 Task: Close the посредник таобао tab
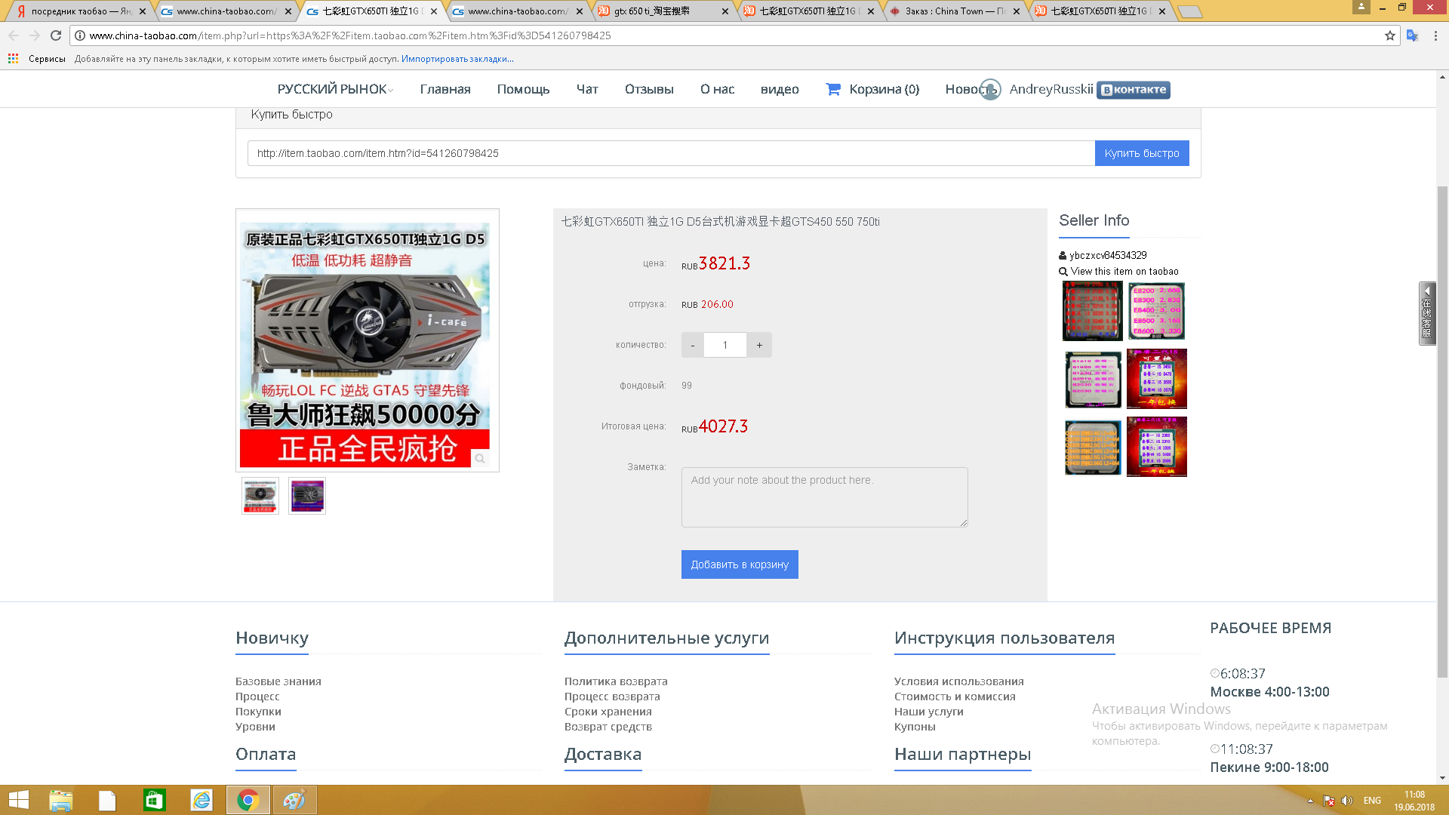pos(143,11)
